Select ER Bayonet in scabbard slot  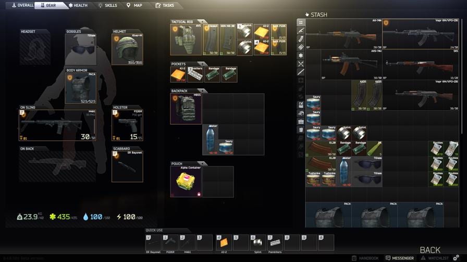(x=127, y=166)
